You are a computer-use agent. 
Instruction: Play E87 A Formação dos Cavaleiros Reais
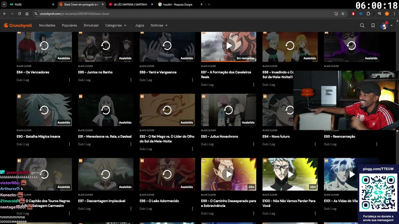tap(228, 46)
